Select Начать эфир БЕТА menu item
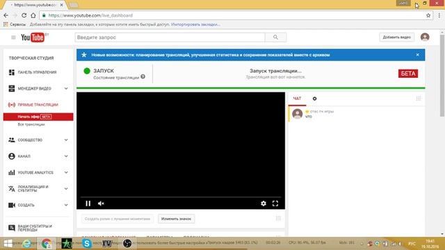This screenshot has width=445, height=250. click(x=38, y=117)
